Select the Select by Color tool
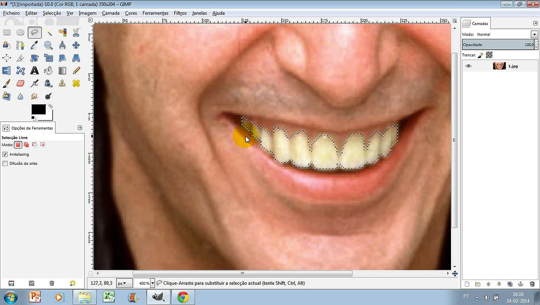The width and height of the screenshot is (540, 305). click(62, 32)
